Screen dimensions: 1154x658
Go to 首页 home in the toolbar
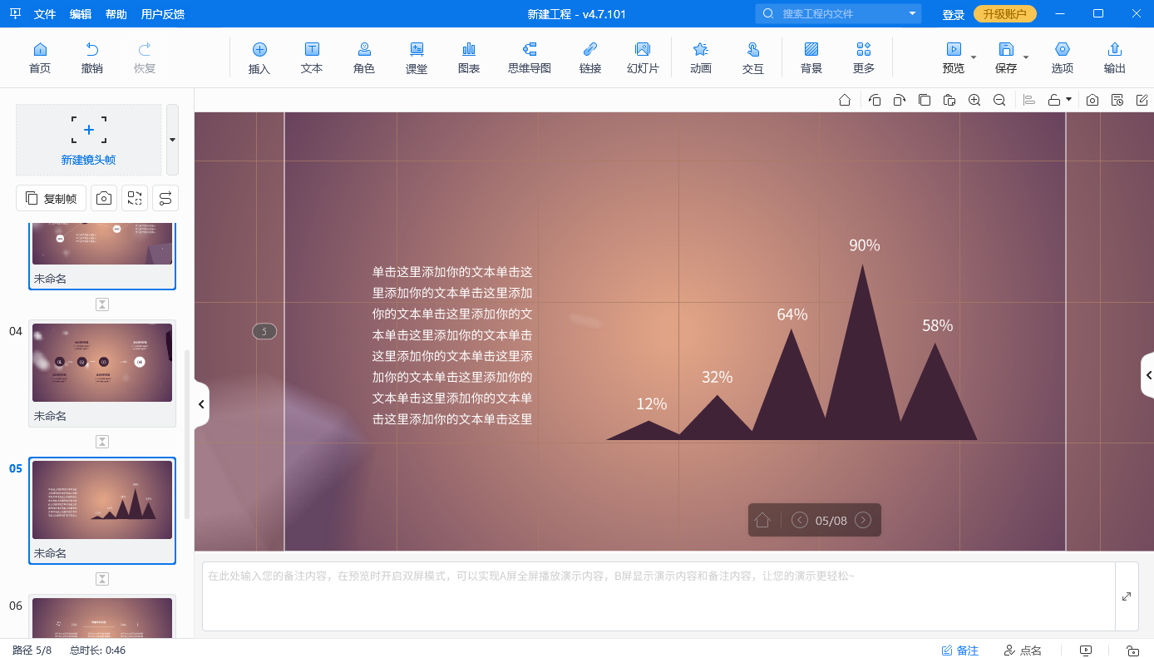(40, 57)
